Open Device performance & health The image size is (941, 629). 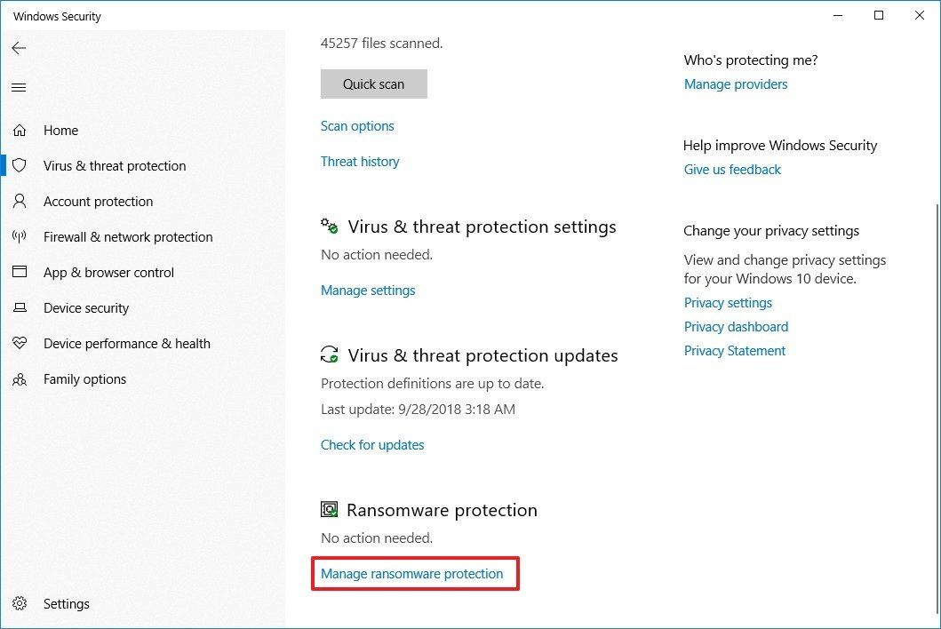click(126, 343)
